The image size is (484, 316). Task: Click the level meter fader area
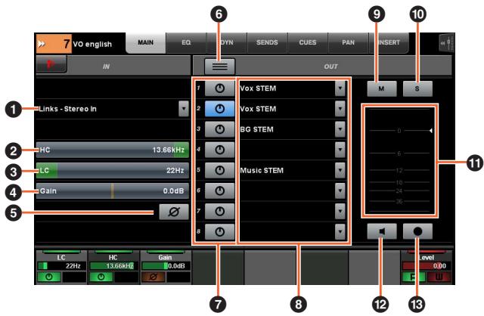[399, 160]
